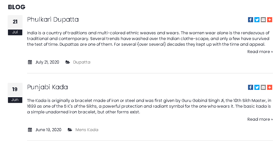Viewport: 277px width, 141px height.
Task: Tweet the Punjabi Kada post
Action: click(x=257, y=87)
